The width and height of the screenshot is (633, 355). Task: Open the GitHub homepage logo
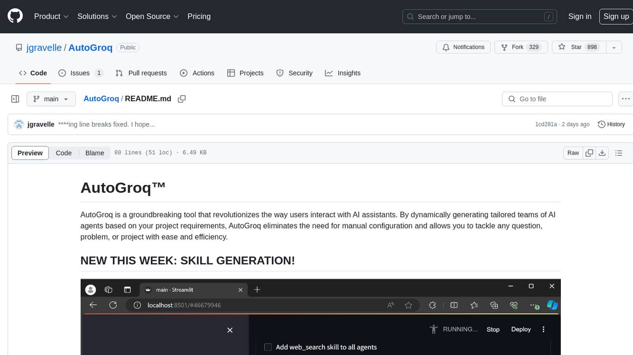[15, 16]
